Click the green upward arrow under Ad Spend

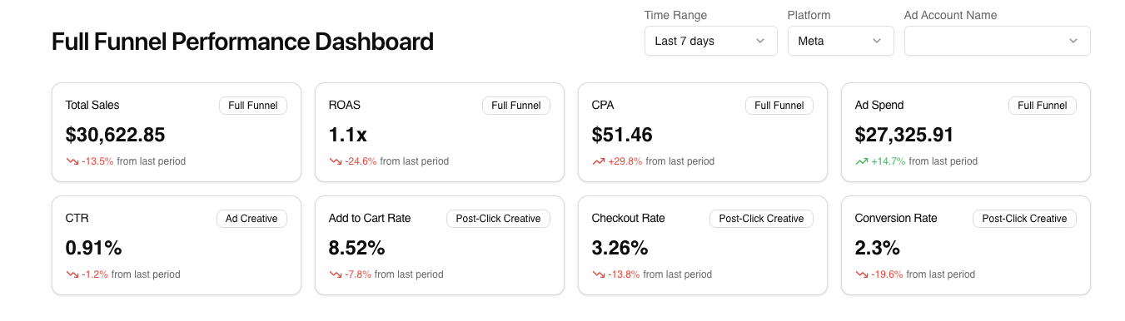tap(862, 161)
